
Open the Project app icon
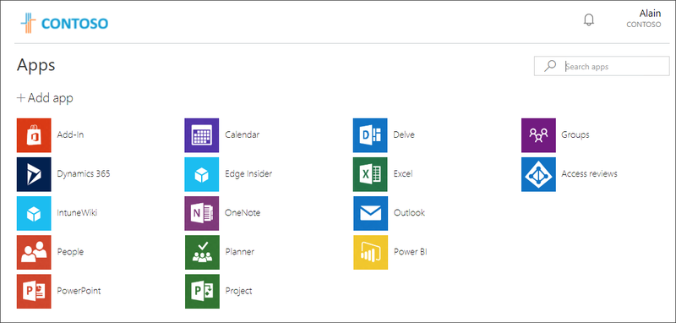[x=202, y=291]
